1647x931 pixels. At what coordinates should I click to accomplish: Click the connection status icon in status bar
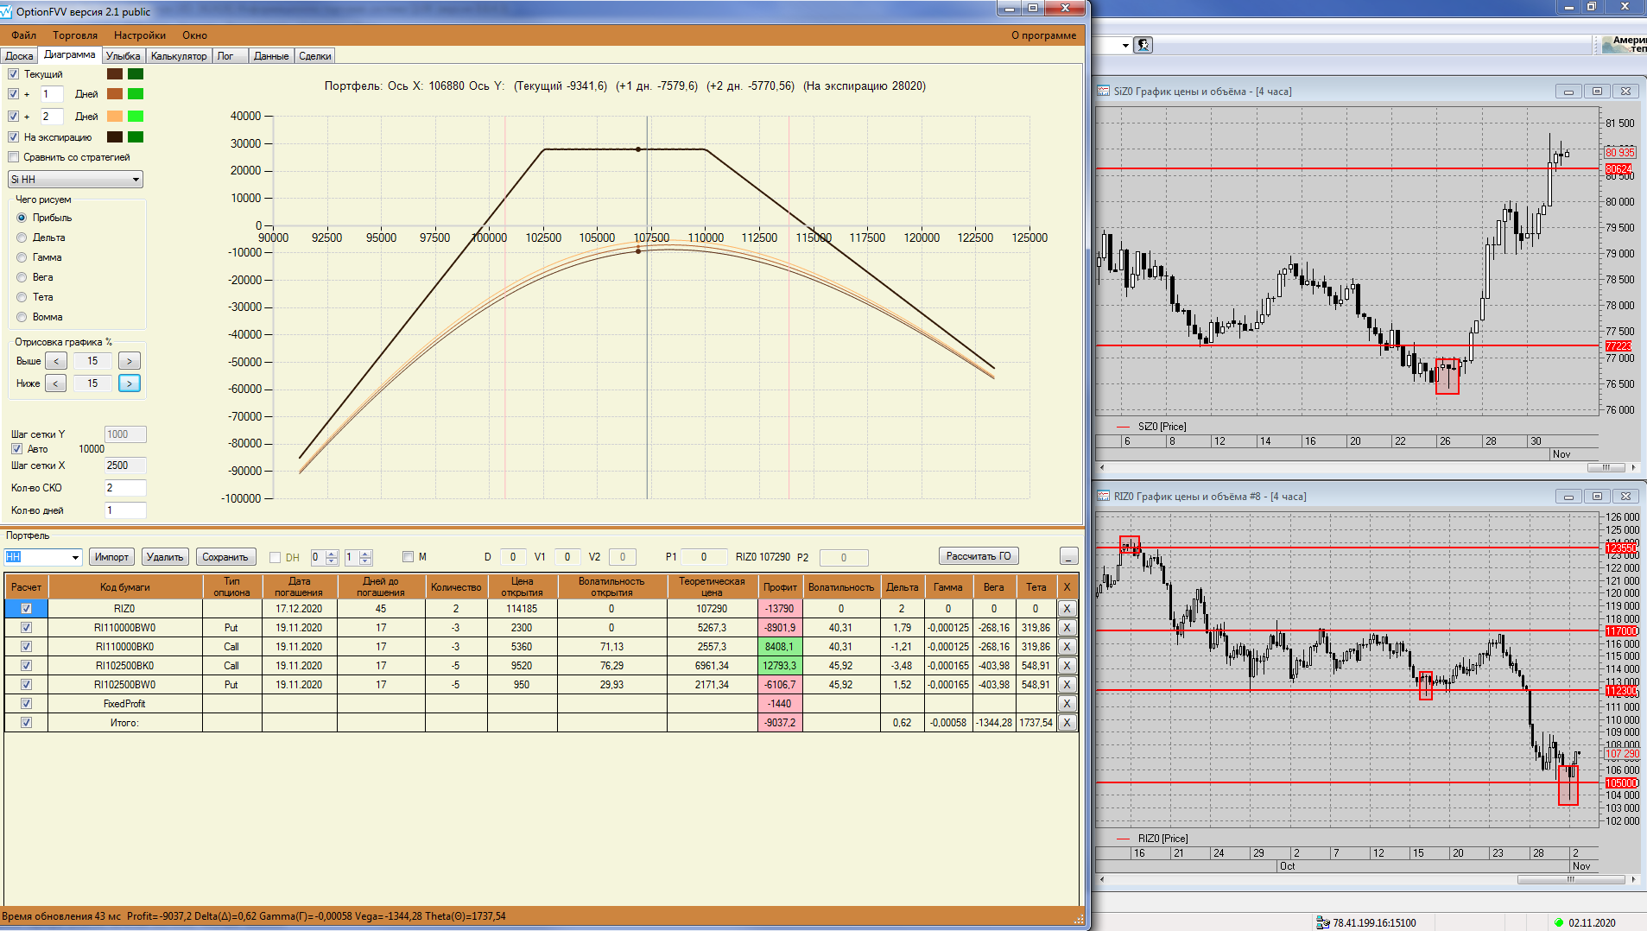pyautogui.click(x=1322, y=922)
